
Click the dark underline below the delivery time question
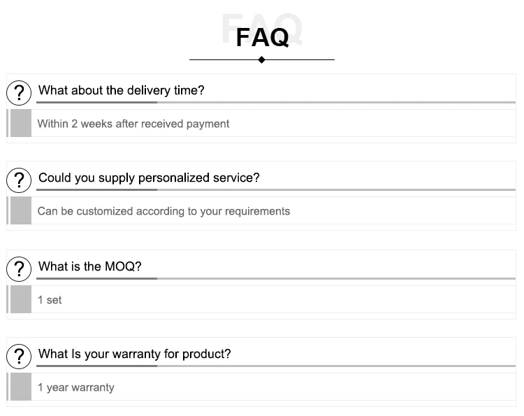pos(96,103)
